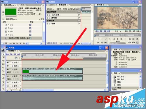Step back one frame in monitor
Viewport: 146px width, 109px height.
pos(114,39)
